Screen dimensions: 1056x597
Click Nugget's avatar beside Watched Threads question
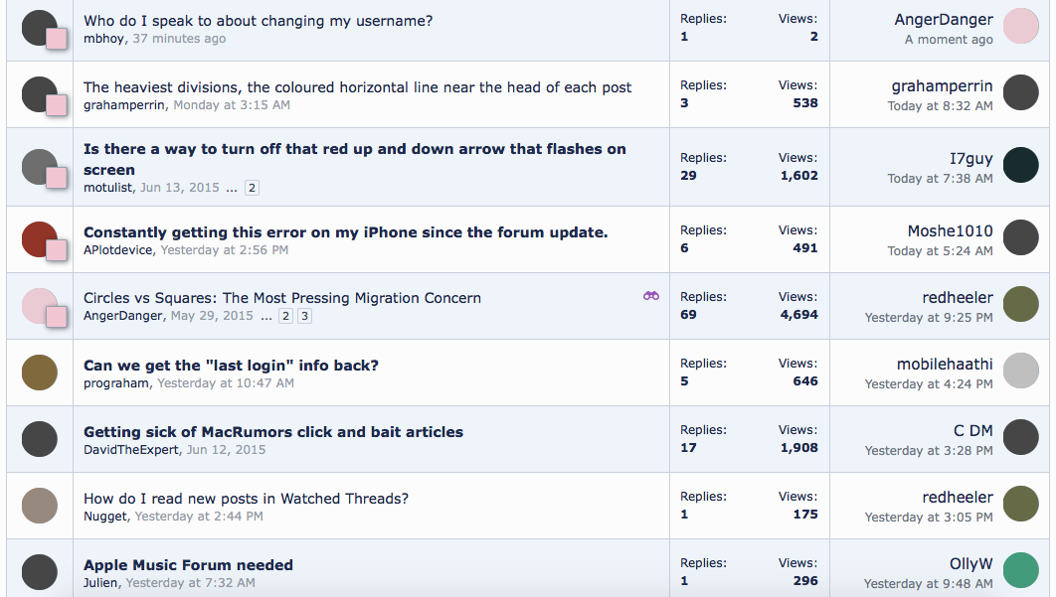[40, 505]
